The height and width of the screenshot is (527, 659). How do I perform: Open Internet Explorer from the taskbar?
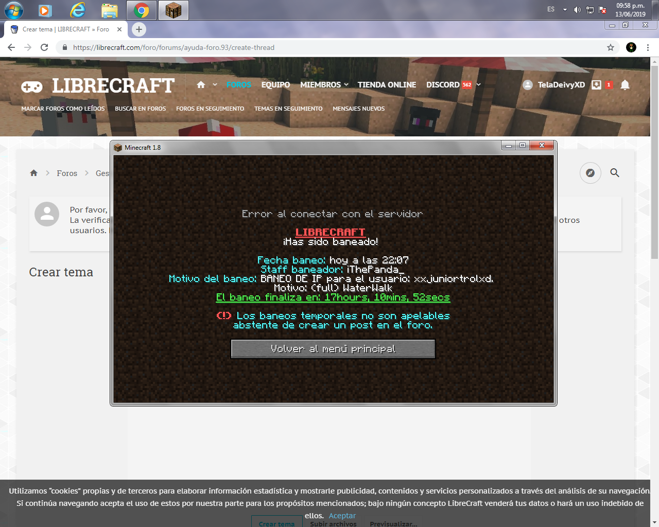[77, 10]
